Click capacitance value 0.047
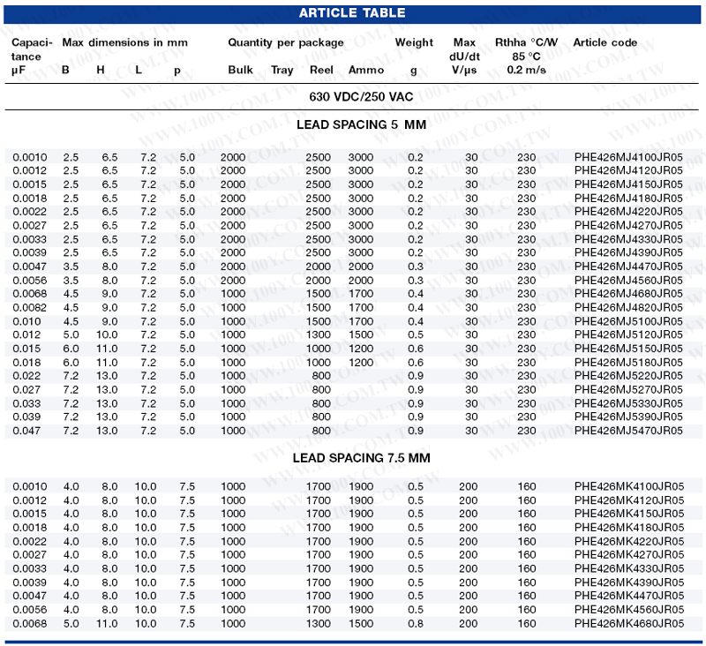 26,431
